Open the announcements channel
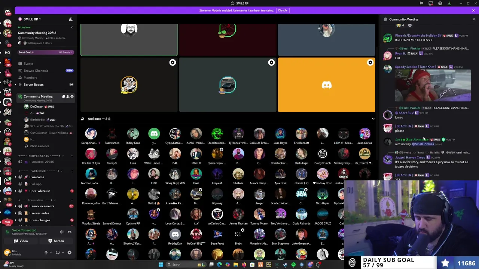This screenshot has height=269, width=479. [46, 206]
